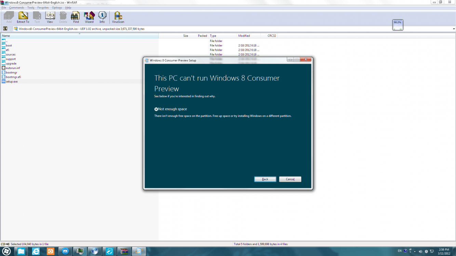Select the sources folder
The height and width of the screenshot is (256, 456).
(9, 55)
